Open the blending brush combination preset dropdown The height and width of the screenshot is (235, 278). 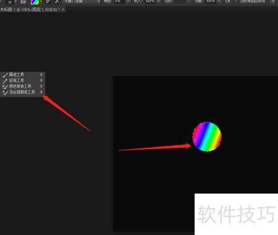(x=82, y=2)
